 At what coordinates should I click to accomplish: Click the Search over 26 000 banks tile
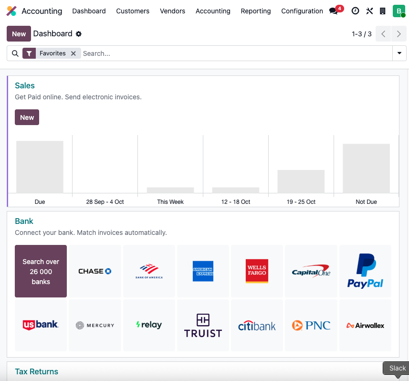41,271
